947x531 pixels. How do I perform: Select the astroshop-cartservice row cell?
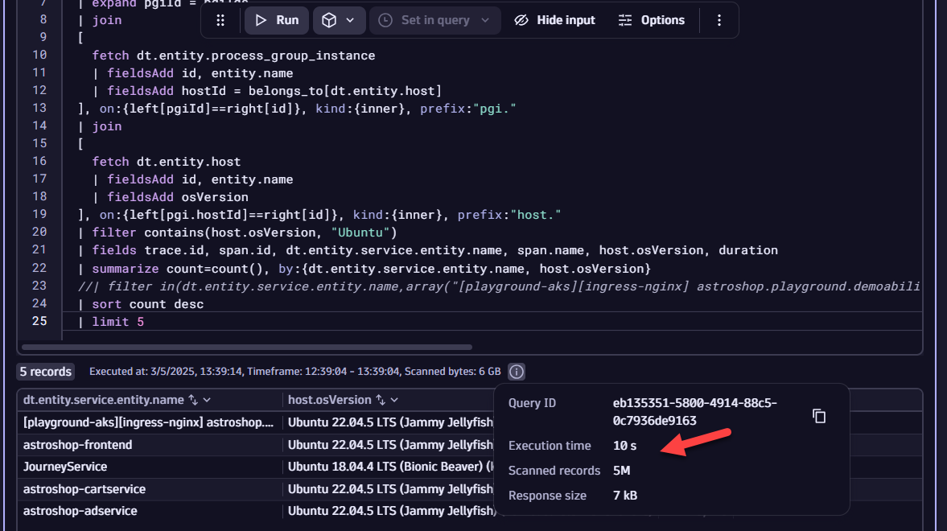tap(150, 489)
